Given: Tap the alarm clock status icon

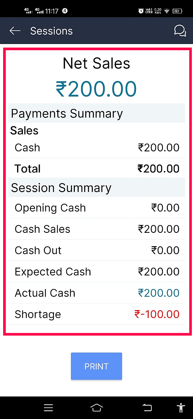Looking at the screenshot, I should click(141, 11).
